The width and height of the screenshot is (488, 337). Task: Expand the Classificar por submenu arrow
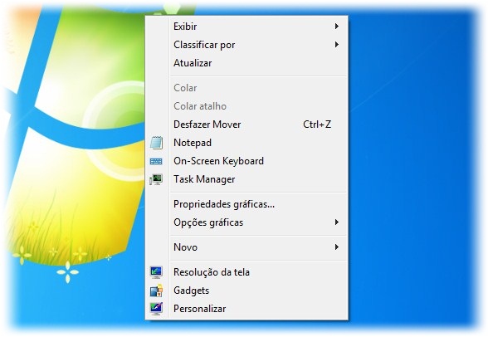pos(336,45)
